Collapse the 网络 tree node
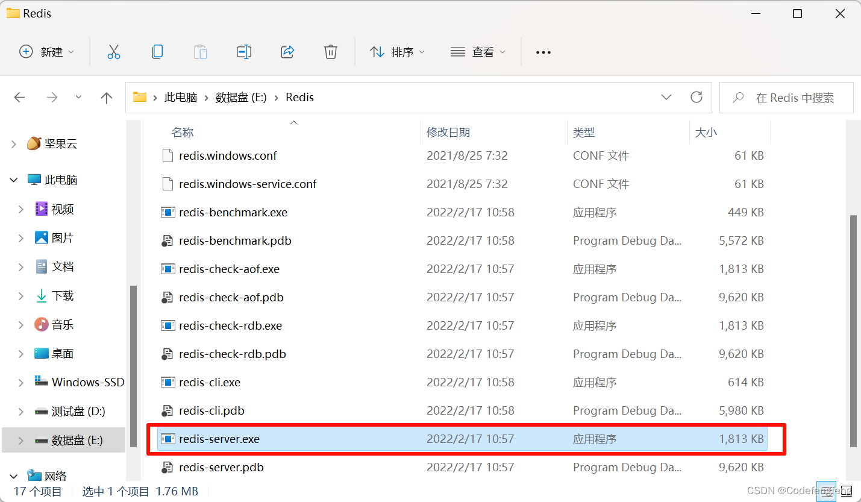 tap(14, 476)
